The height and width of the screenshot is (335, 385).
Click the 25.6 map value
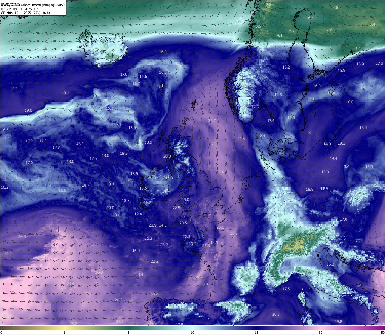[x=220, y=172]
